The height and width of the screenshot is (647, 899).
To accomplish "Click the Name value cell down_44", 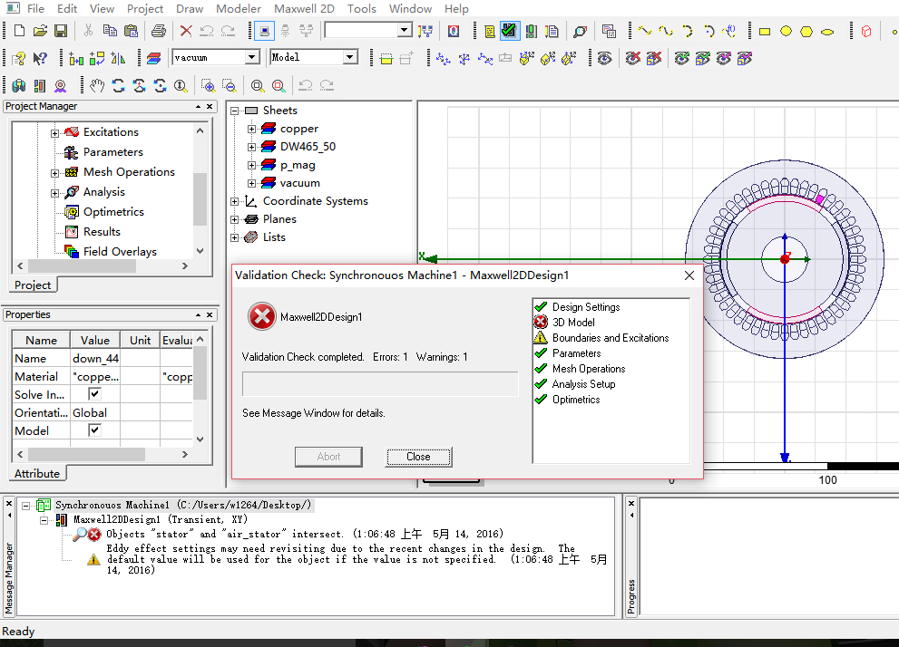I will (95, 359).
